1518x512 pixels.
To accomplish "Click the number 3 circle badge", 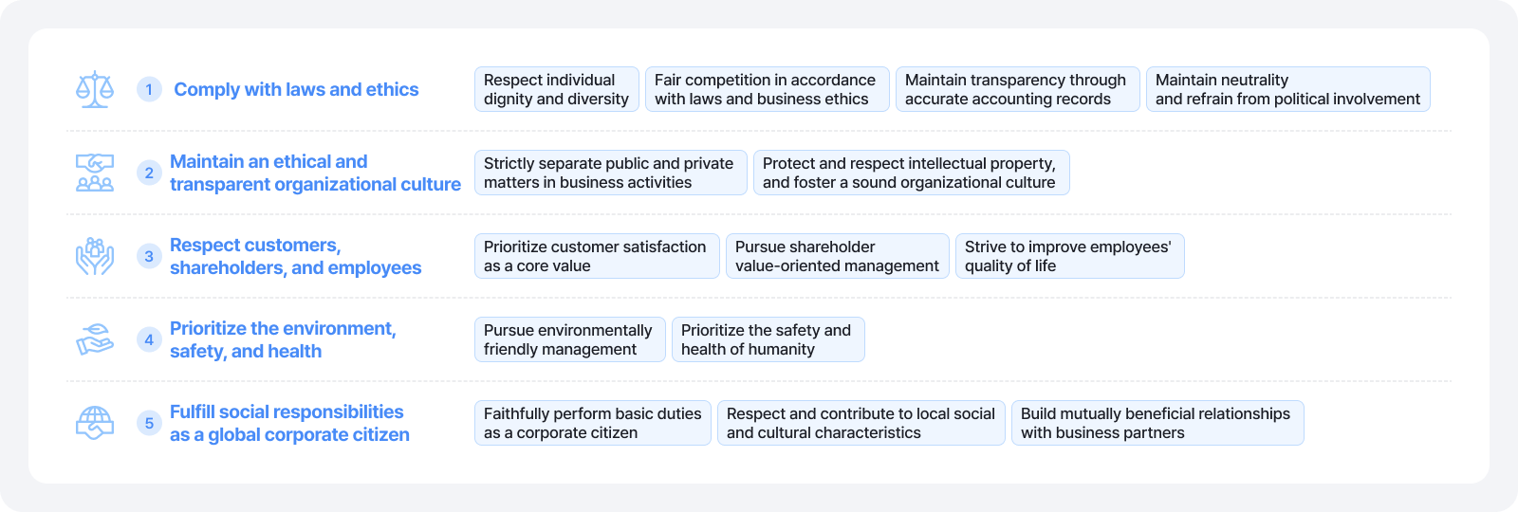I will point(149,256).
